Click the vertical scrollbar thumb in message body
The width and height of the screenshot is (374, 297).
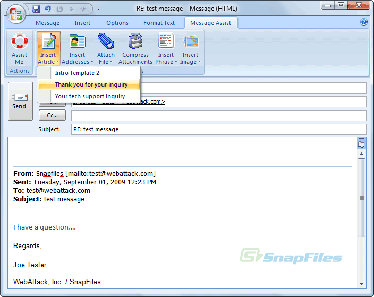tap(361, 198)
